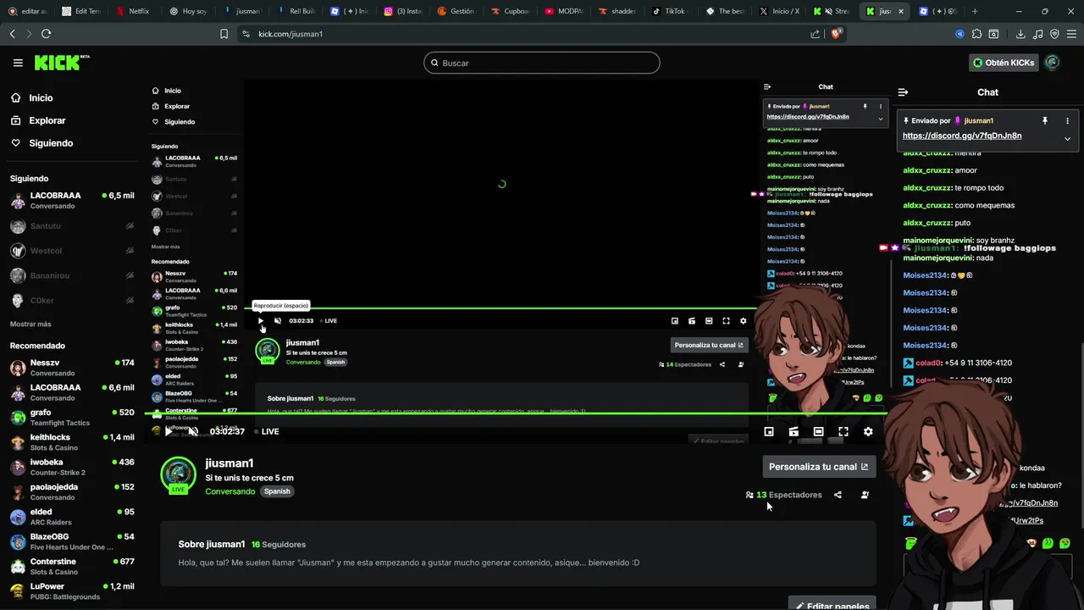
Task: Open the main player settings gear
Action: pyautogui.click(x=868, y=431)
